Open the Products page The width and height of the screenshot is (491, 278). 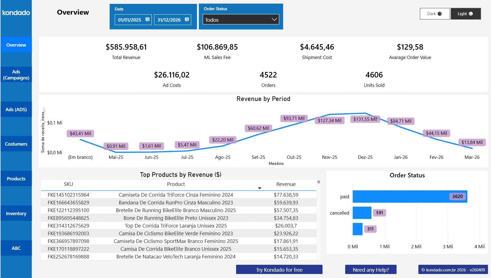pos(16,178)
